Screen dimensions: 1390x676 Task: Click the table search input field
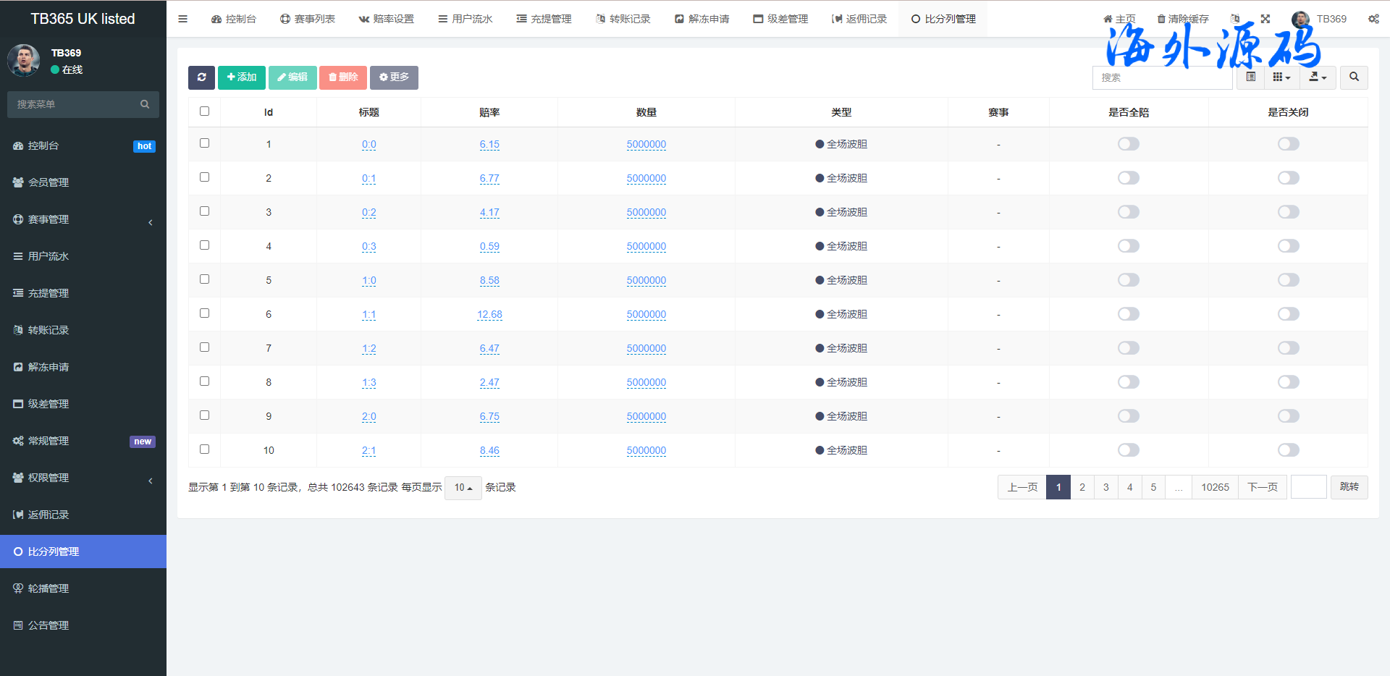[x=1162, y=77]
